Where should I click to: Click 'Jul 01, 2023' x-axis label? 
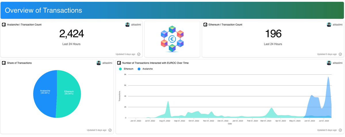tap(324, 121)
